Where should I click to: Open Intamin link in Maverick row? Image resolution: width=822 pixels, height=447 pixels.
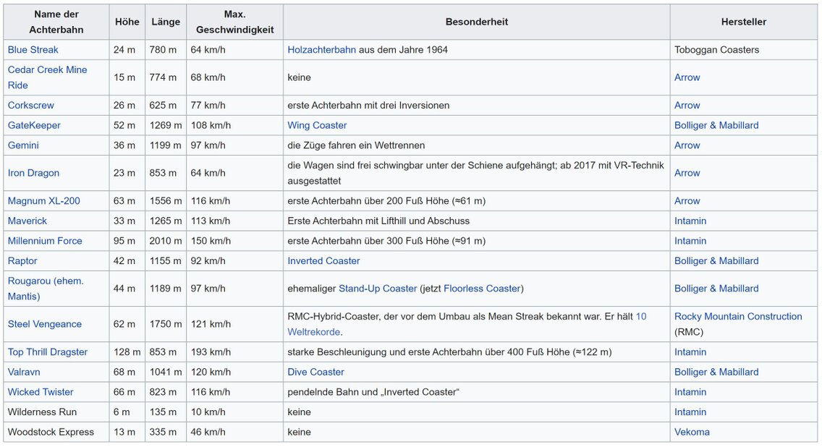(690, 221)
